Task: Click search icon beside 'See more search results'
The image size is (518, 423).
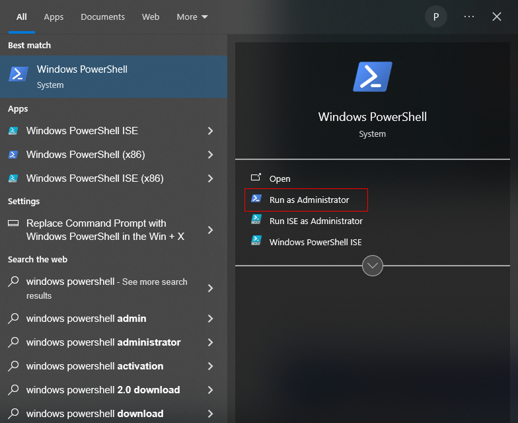Action: (13, 282)
